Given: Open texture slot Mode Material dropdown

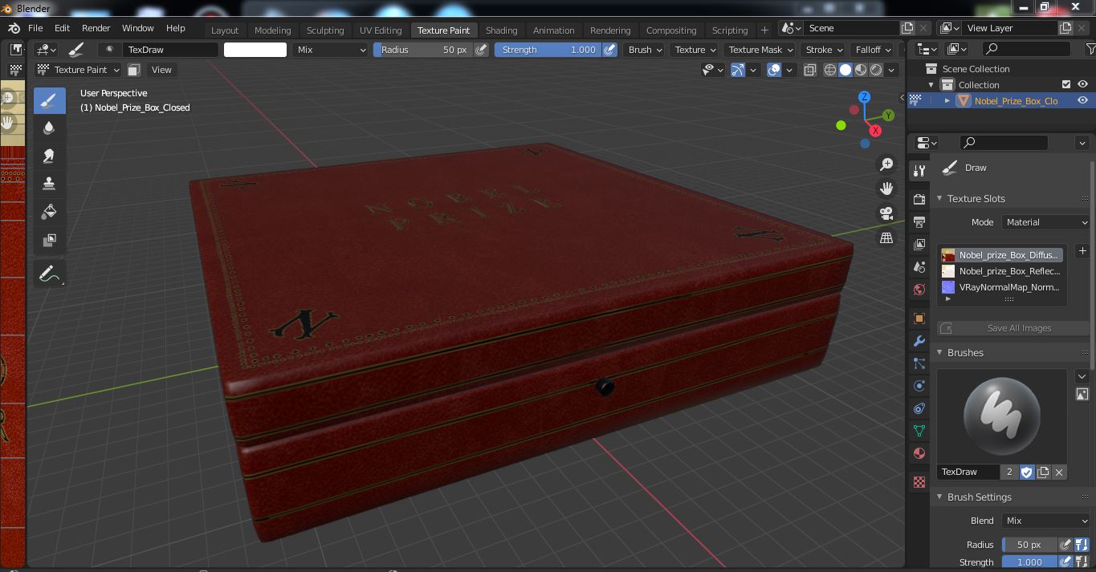Looking at the screenshot, I should click(1045, 222).
